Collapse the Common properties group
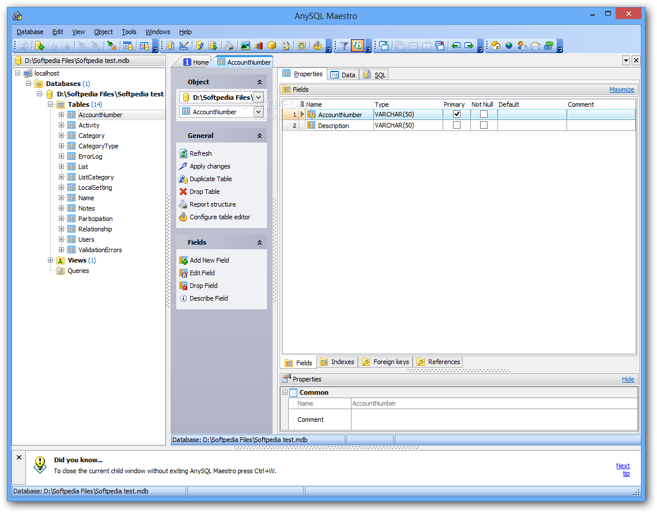This screenshot has height=513, width=657. point(285,392)
